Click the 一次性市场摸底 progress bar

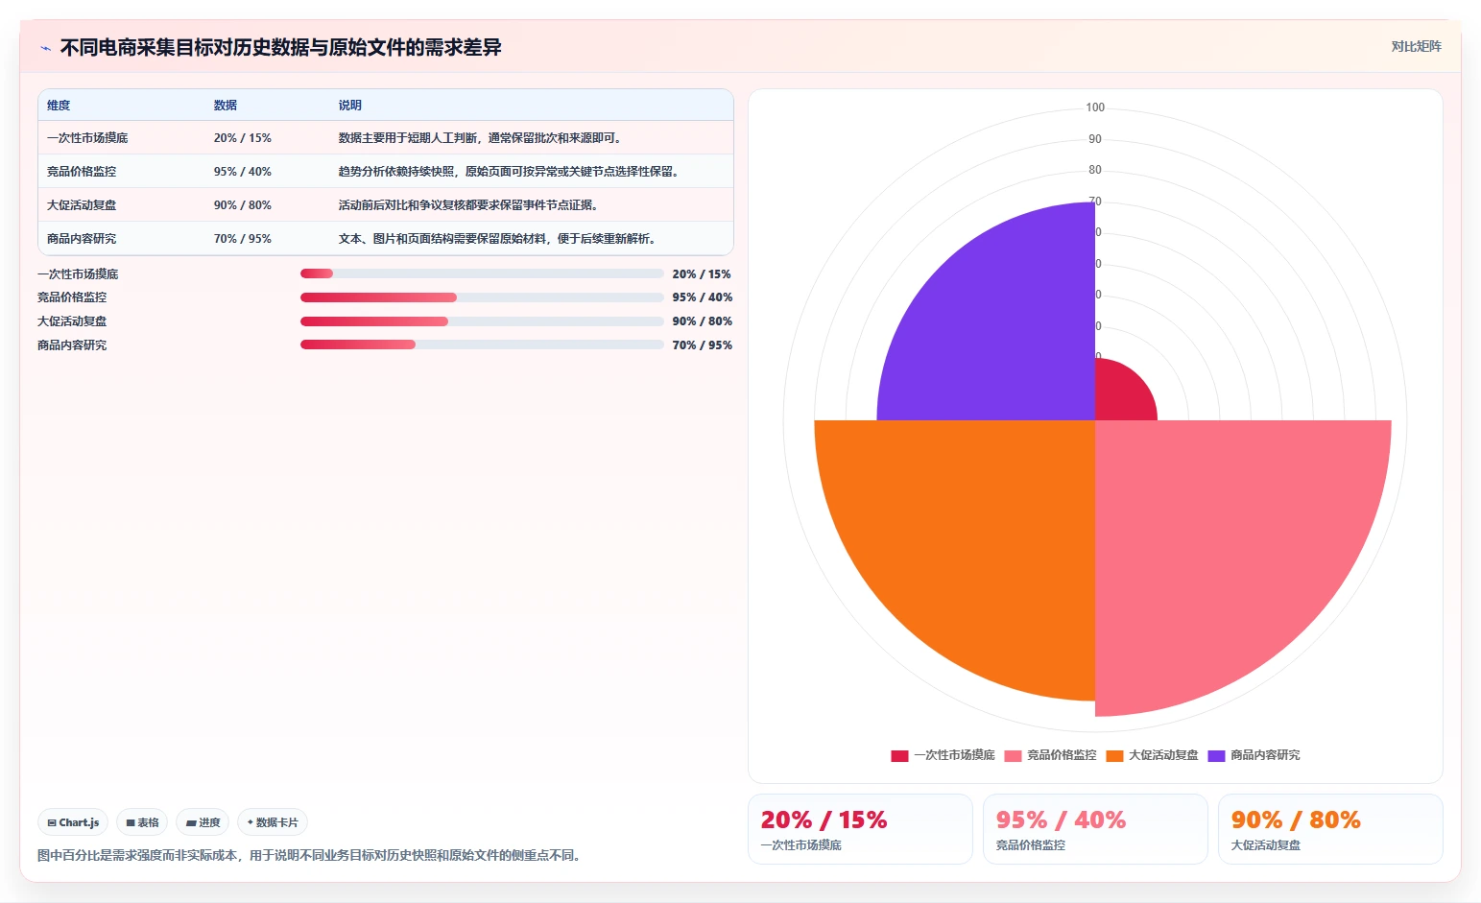click(482, 273)
